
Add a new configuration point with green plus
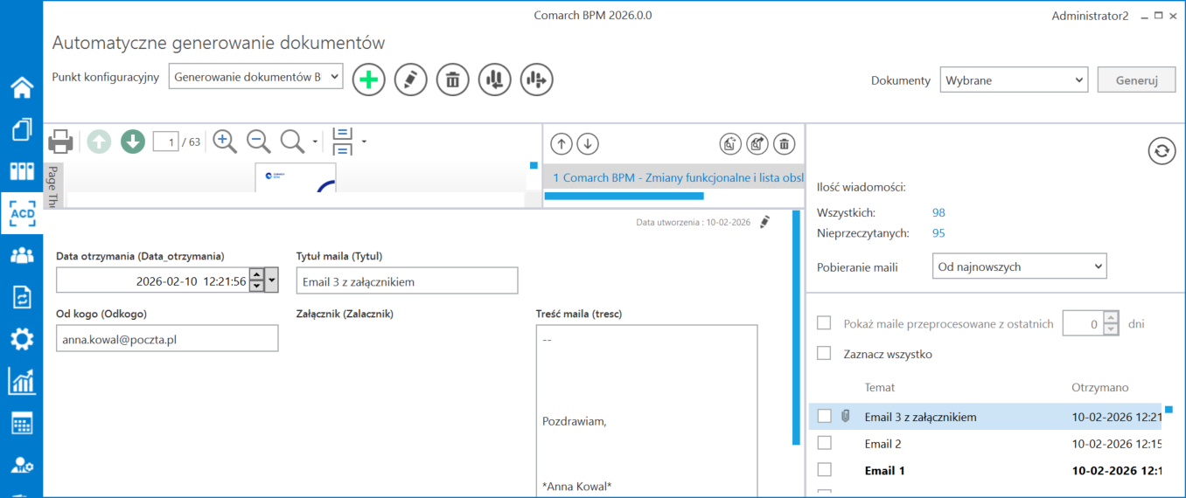tap(369, 80)
